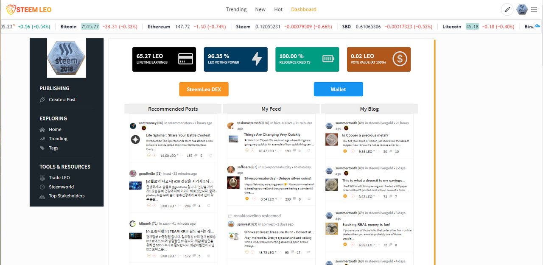Resteem the Life Splinter post
The height and width of the screenshot is (265, 543).
click(x=210, y=156)
